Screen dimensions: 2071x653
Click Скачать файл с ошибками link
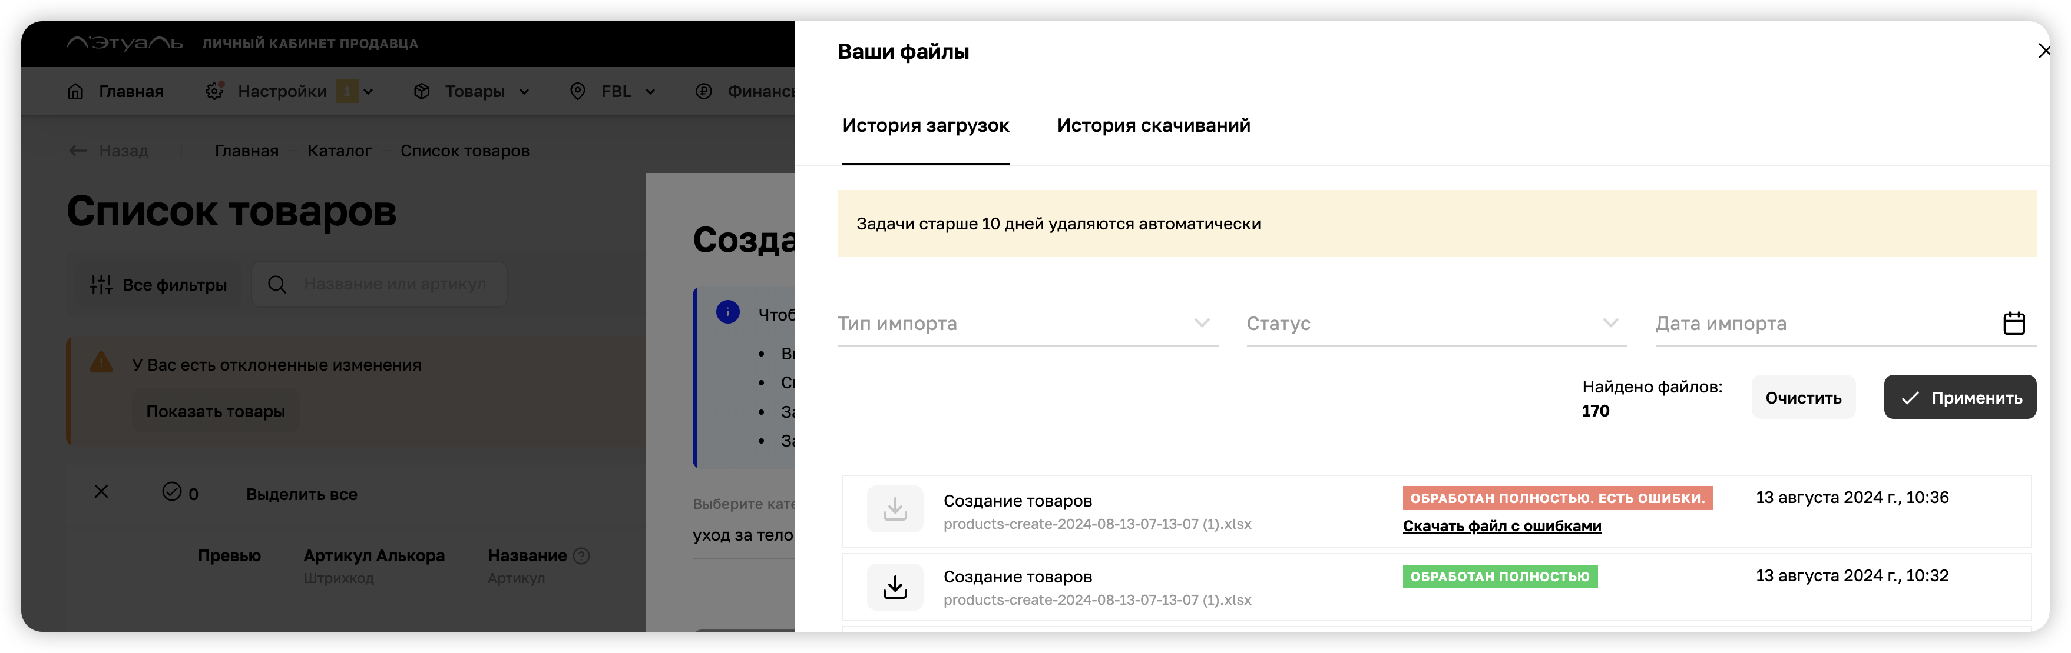click(x=1501, y=525)
